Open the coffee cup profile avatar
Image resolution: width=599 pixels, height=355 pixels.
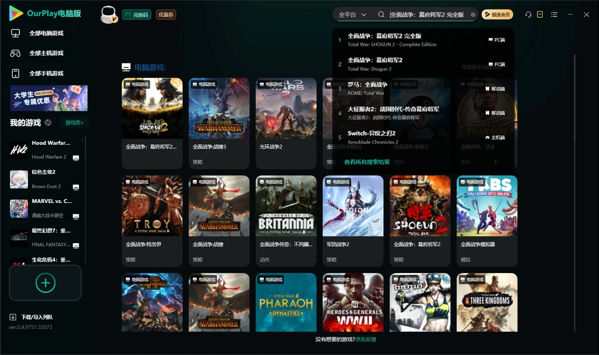pos(109,15)
